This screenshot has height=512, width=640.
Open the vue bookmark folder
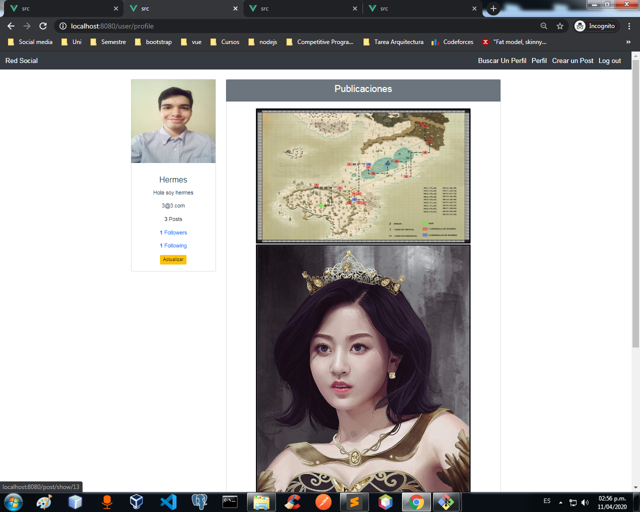[x=191, y=42]
